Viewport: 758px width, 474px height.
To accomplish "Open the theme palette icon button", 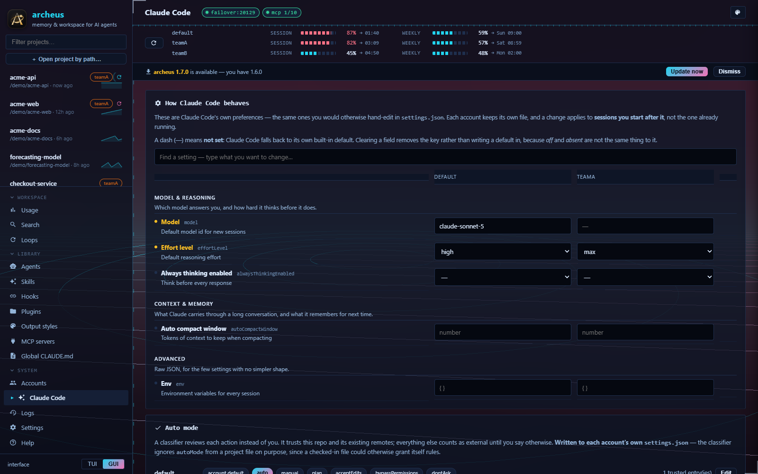I will (738, 12).
